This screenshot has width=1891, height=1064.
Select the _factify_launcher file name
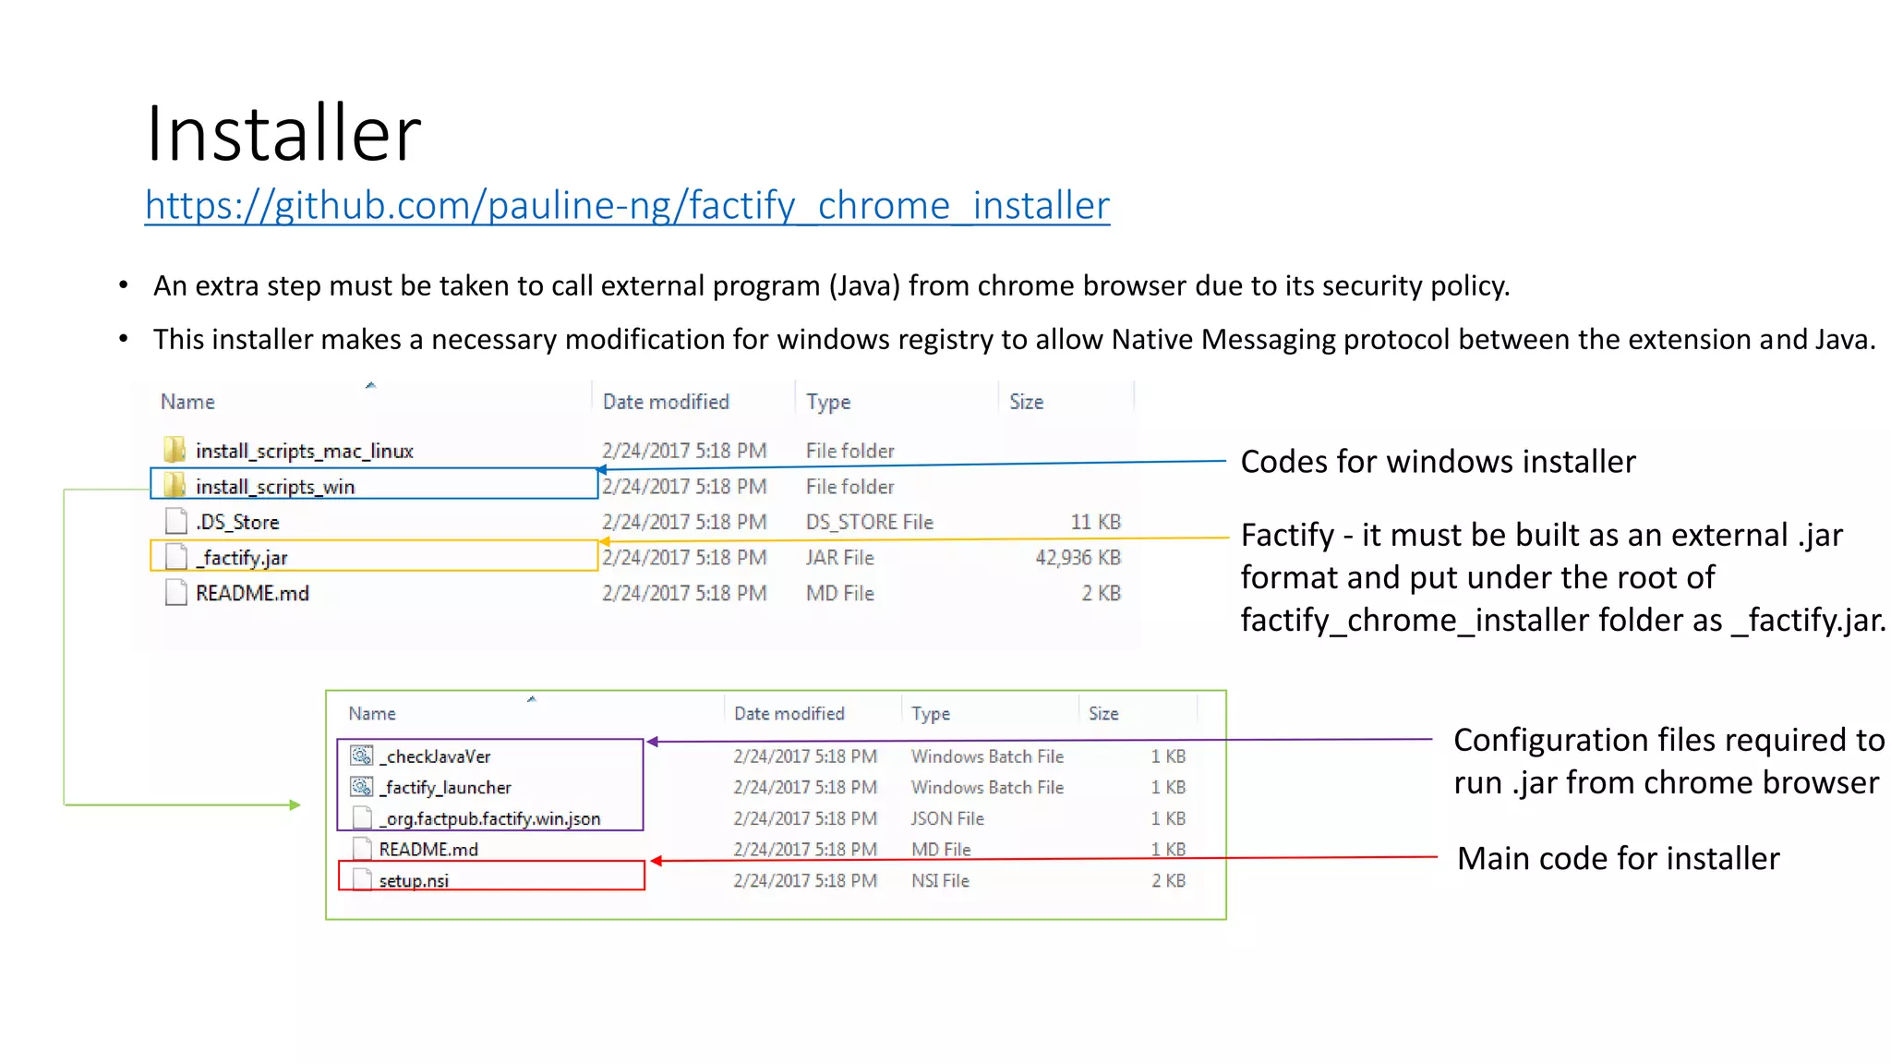[x=445, y=787]
